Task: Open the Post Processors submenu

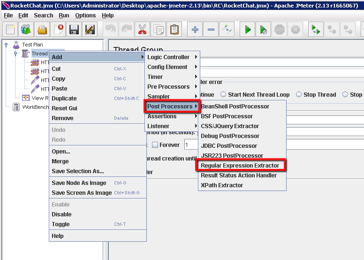Action: 172,107
